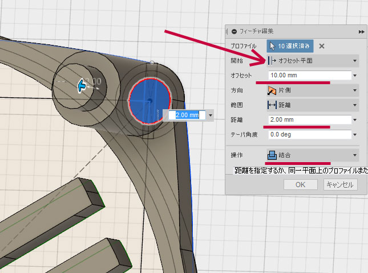Click the 距離 2.00 mm input field

tap(308, 120)
